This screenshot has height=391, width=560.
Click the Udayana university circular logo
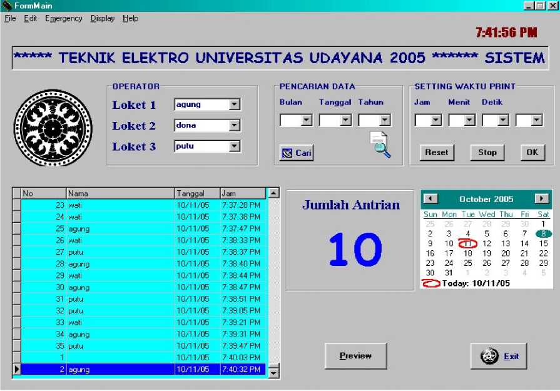(x=53, y=128)
